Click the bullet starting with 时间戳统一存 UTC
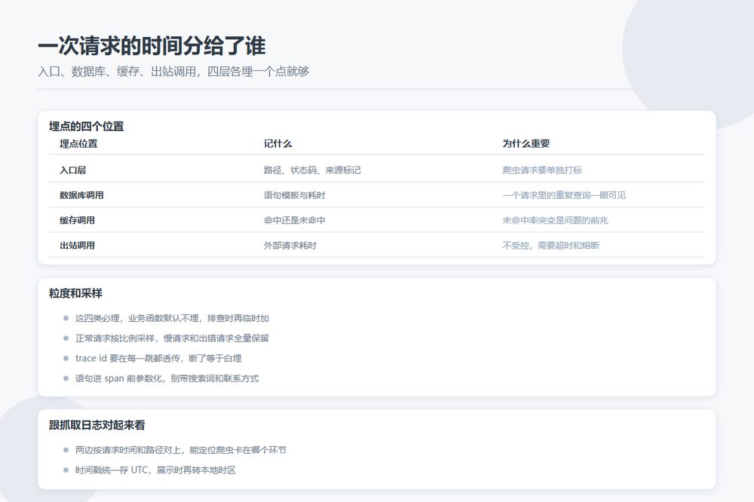 pyautogui.click(x=155, y=470)
